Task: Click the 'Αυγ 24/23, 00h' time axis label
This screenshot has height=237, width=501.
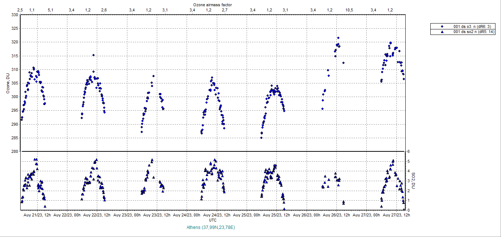Action: coord(187,215)
